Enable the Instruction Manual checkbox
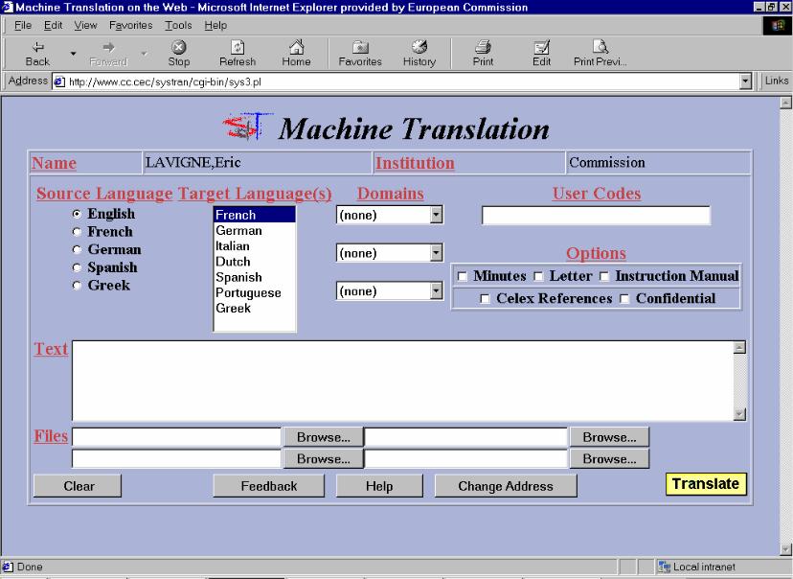Image resolution: width=793 pixels, height=579 pixels. (604, 276)
